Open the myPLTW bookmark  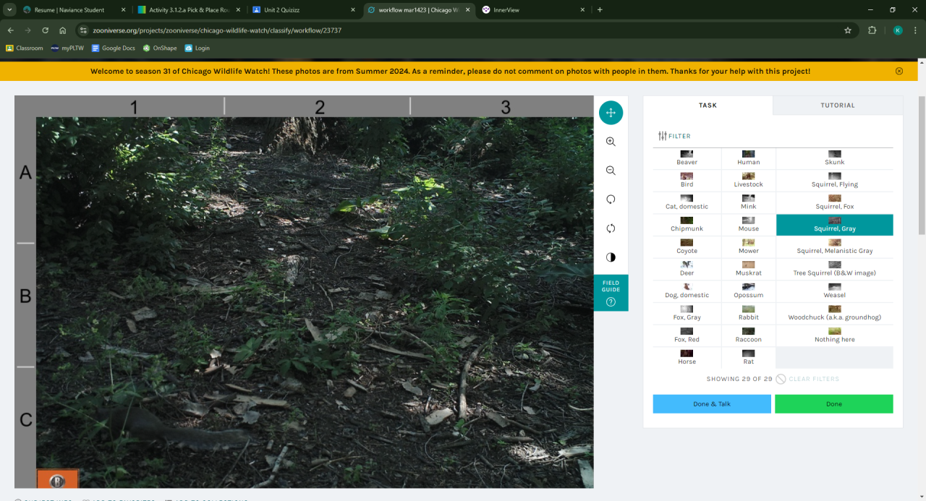67,48
